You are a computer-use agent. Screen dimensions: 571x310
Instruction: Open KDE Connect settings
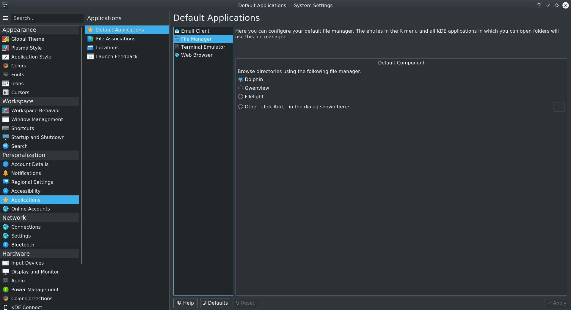coord(39,307)
